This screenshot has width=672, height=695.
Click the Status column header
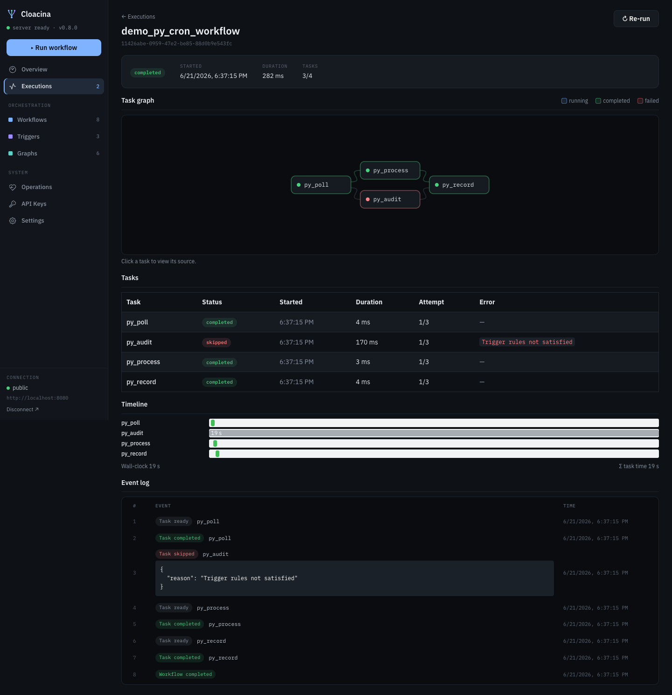click(212, 302)
